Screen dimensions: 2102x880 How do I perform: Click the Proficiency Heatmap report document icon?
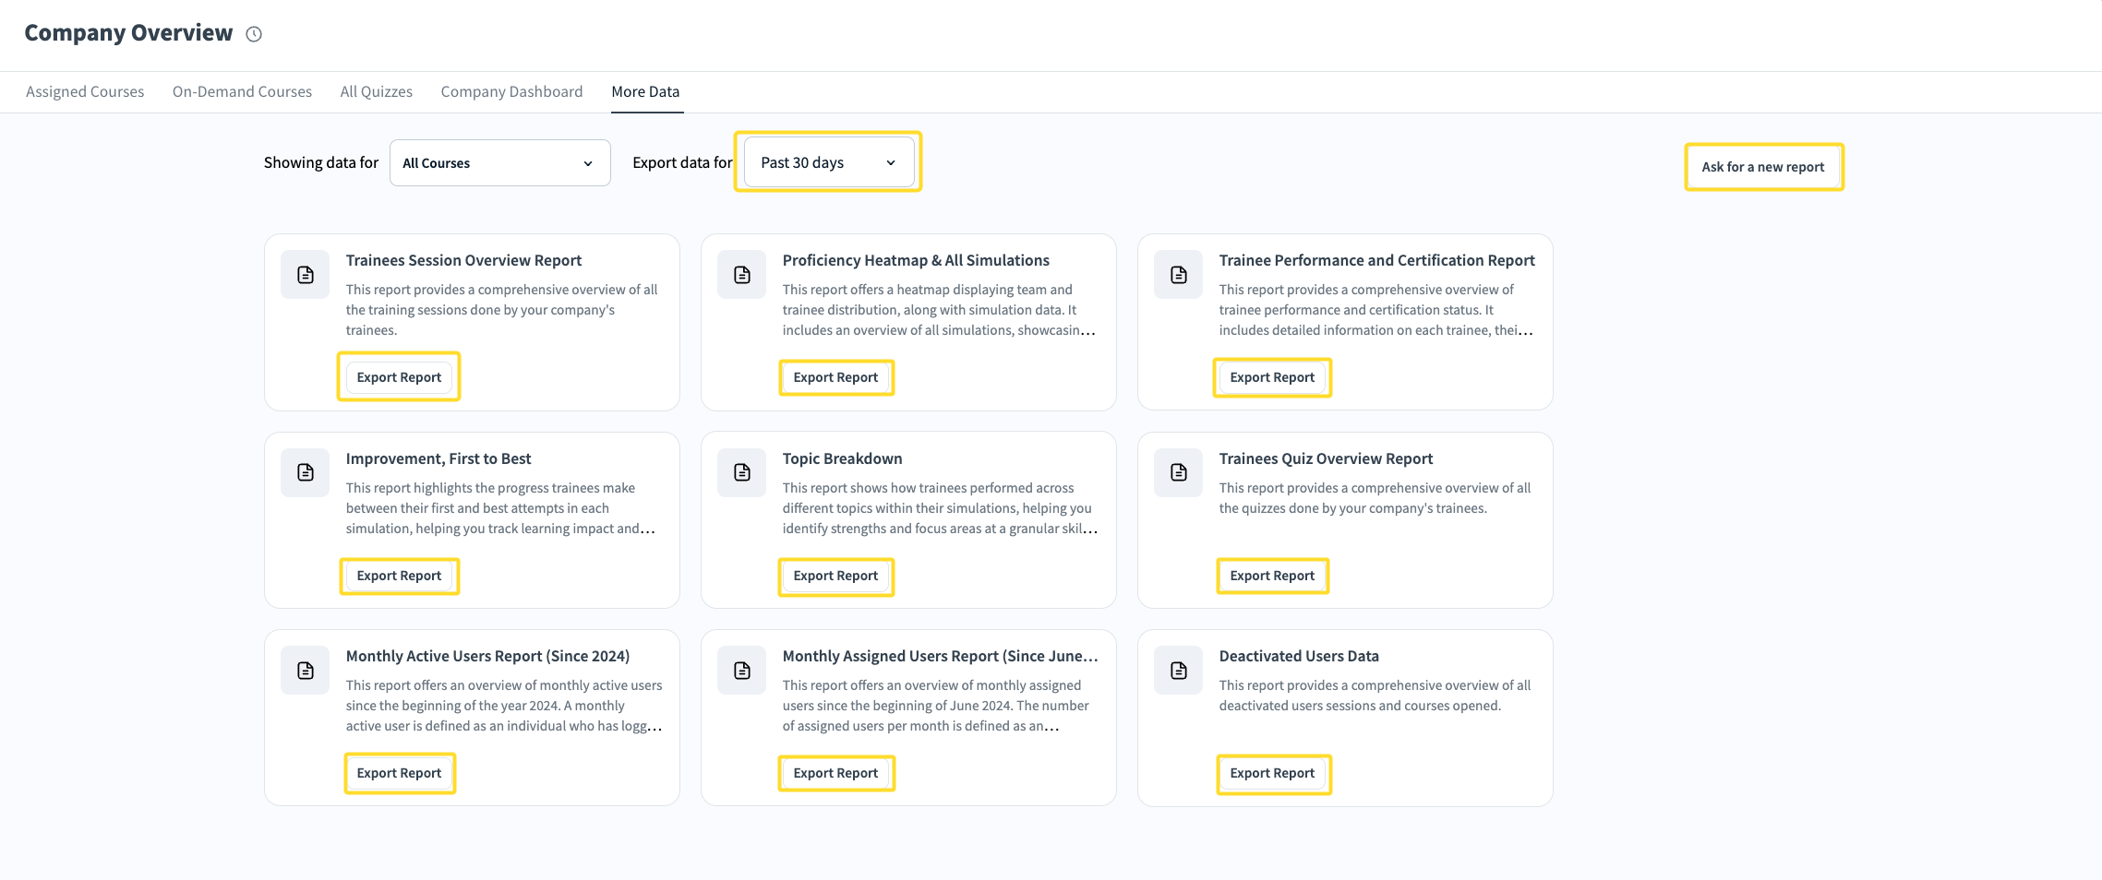click(x=742, y=275)
